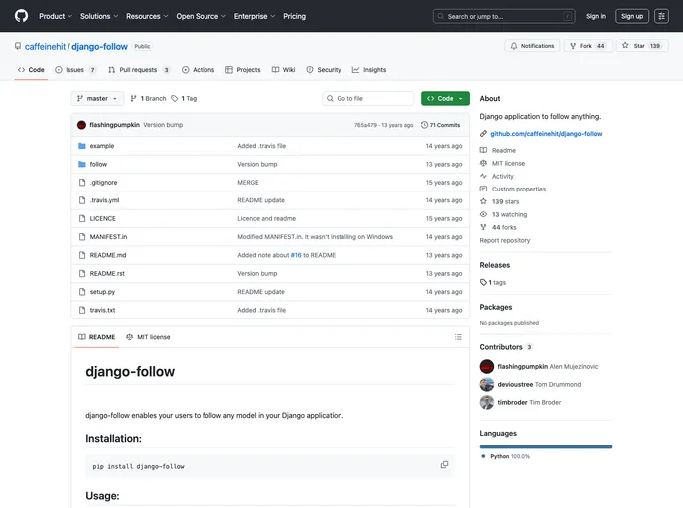Viewport: 683px width, 508px height.
Task: Switch to the Security tab
Action: pos(324,70)
